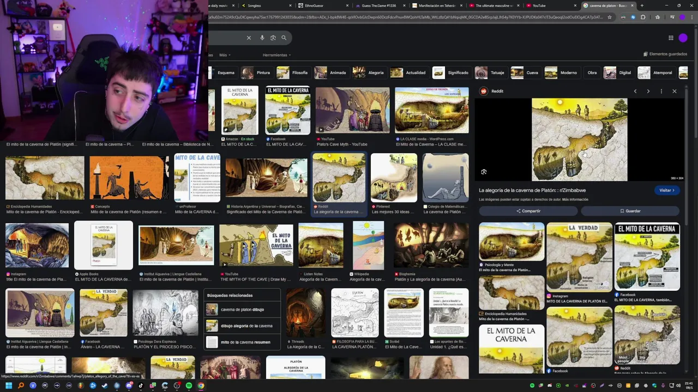
Task: Select the Moderno filter chip
Action: 562,72
